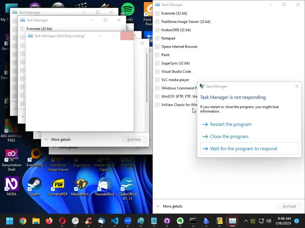This screenshot has width=305, height=228.
Task: Choose Wait for the program to respond
Action: 249,148
